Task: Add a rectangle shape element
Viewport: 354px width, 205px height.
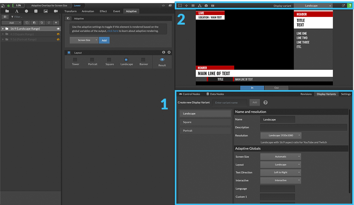Action: click(x=36, y=11)
